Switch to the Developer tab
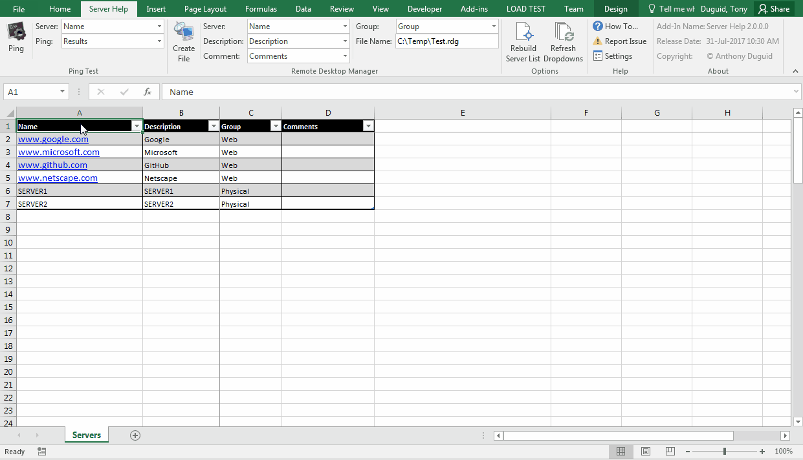This screenshot has width=803, height=460. click(425, 9)
